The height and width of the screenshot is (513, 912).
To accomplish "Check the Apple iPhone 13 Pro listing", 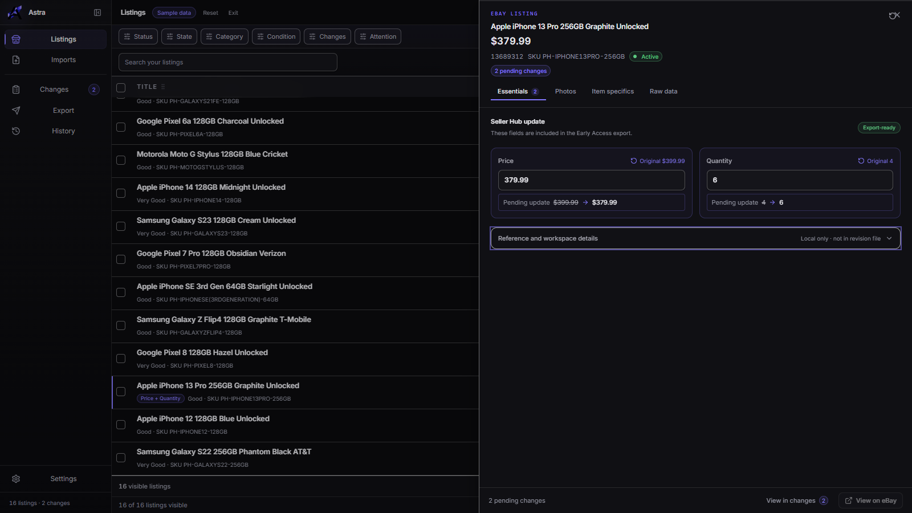I will click(121, 392).
